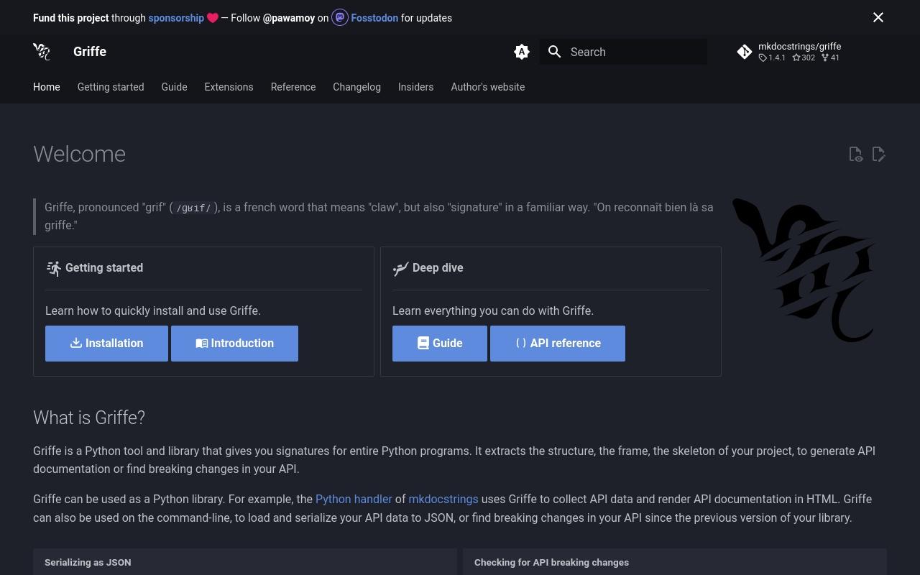Follow the sponsorship link in banner
This screenshot has height=575, width=920.
coord(176,18)
